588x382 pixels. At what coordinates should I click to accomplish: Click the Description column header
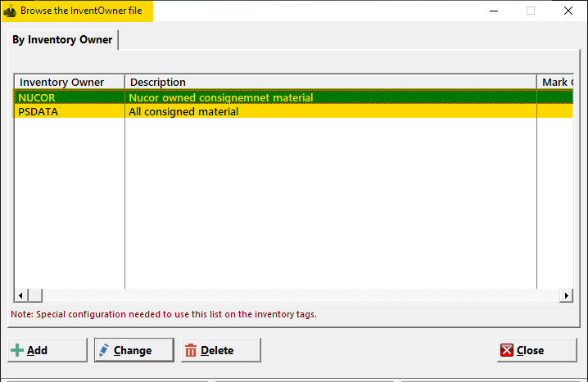click(331, 82)
